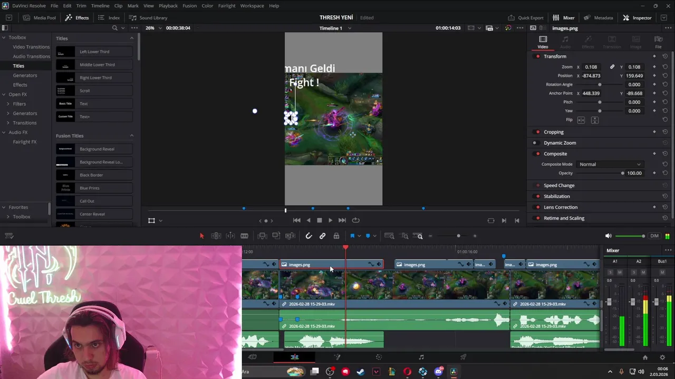Open the File menu
Screen dimensions: 675x379
coord(54,5)
